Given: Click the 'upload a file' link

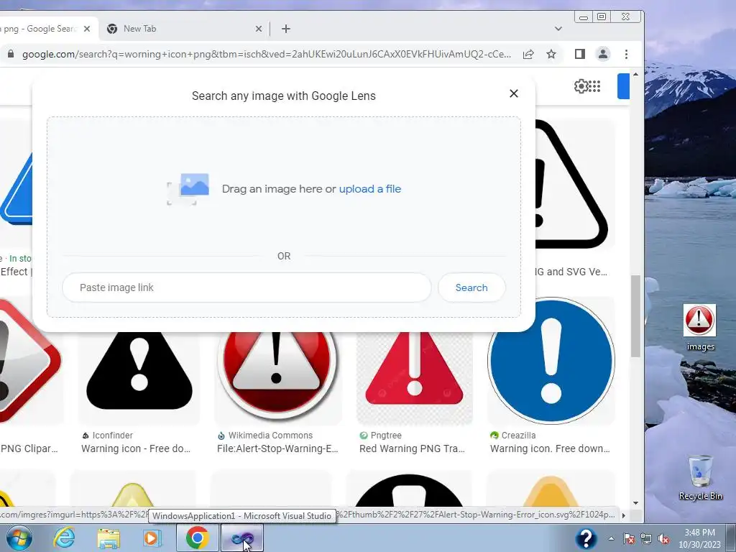Looking at the screenshot, I should 370,189.
